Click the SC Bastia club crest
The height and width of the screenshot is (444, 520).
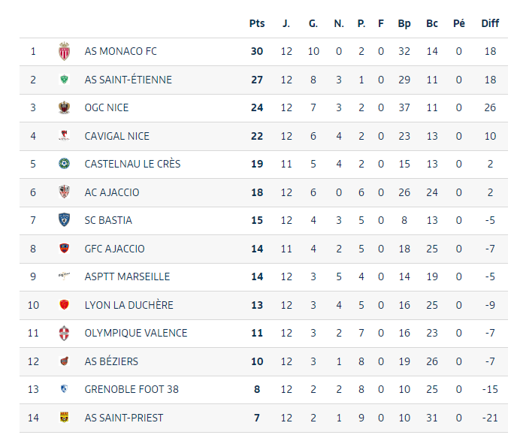[64, 220]
